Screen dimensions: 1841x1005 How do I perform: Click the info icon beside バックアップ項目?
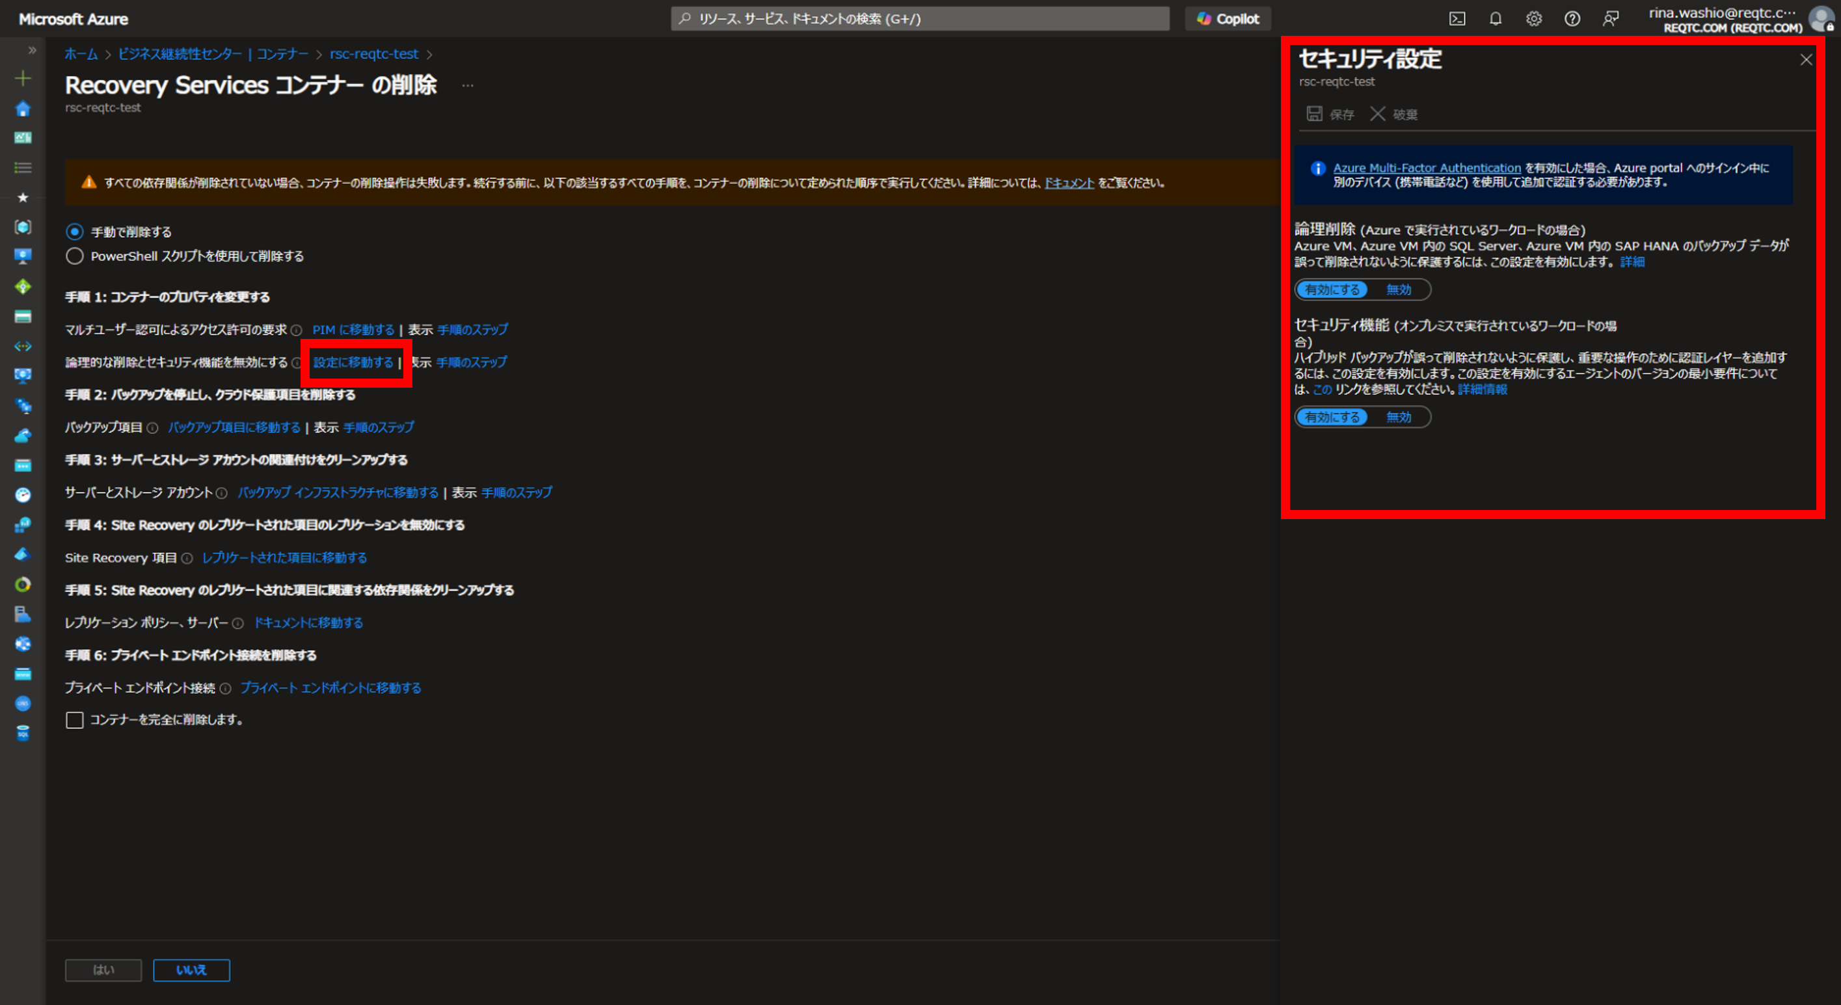(x=152, y=427)
